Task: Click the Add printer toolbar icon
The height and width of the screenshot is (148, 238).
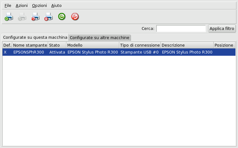Action: 9,17
